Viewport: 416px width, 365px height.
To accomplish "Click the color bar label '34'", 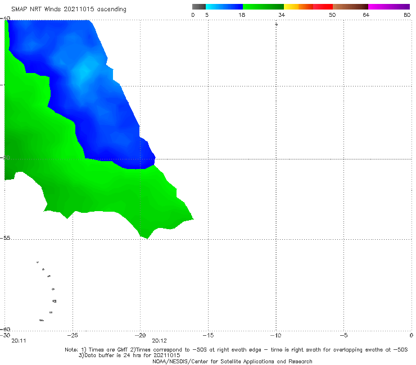I will coord(282,15).
